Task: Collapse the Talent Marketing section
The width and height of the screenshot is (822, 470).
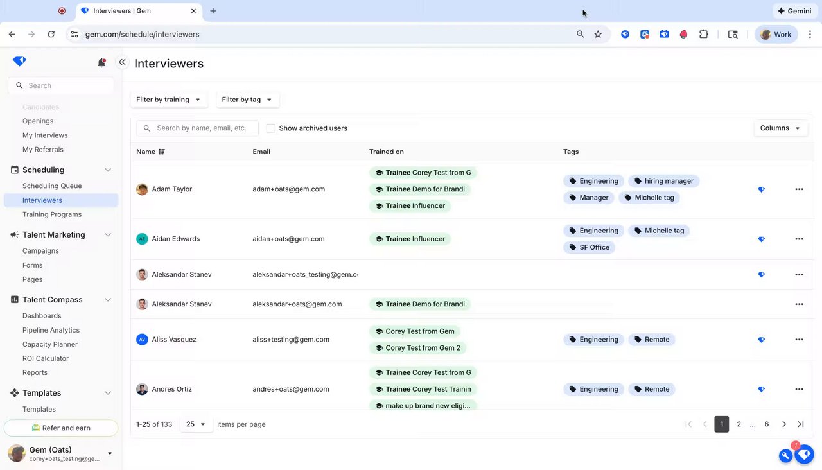Action: tap(108, 235)
